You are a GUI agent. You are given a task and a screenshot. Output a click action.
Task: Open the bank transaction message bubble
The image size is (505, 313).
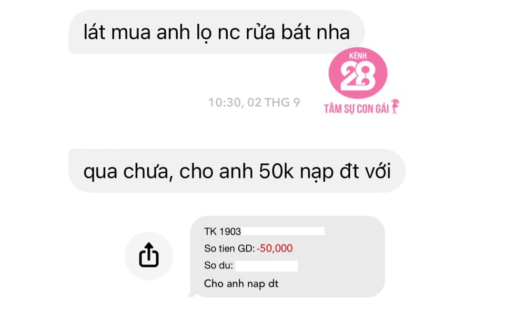click(287, 256)
